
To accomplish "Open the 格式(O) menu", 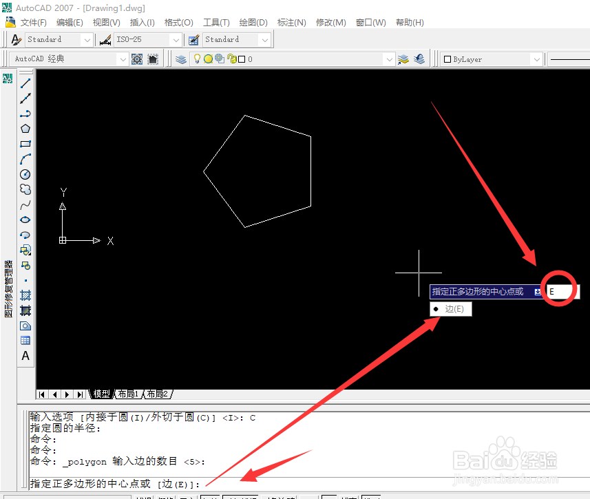I will click(x=179, y=23).
